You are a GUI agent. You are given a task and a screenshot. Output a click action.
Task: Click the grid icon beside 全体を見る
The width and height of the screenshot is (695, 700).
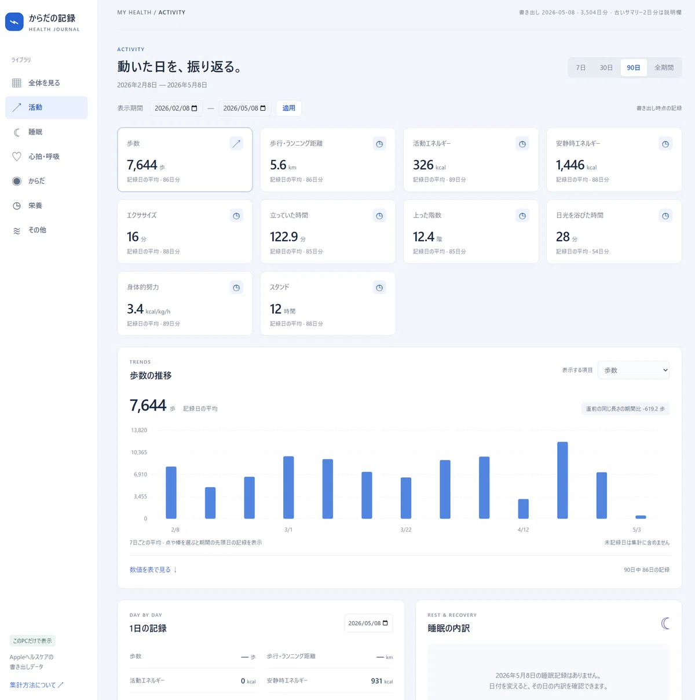pyautogui.click(x=17, y=83)
